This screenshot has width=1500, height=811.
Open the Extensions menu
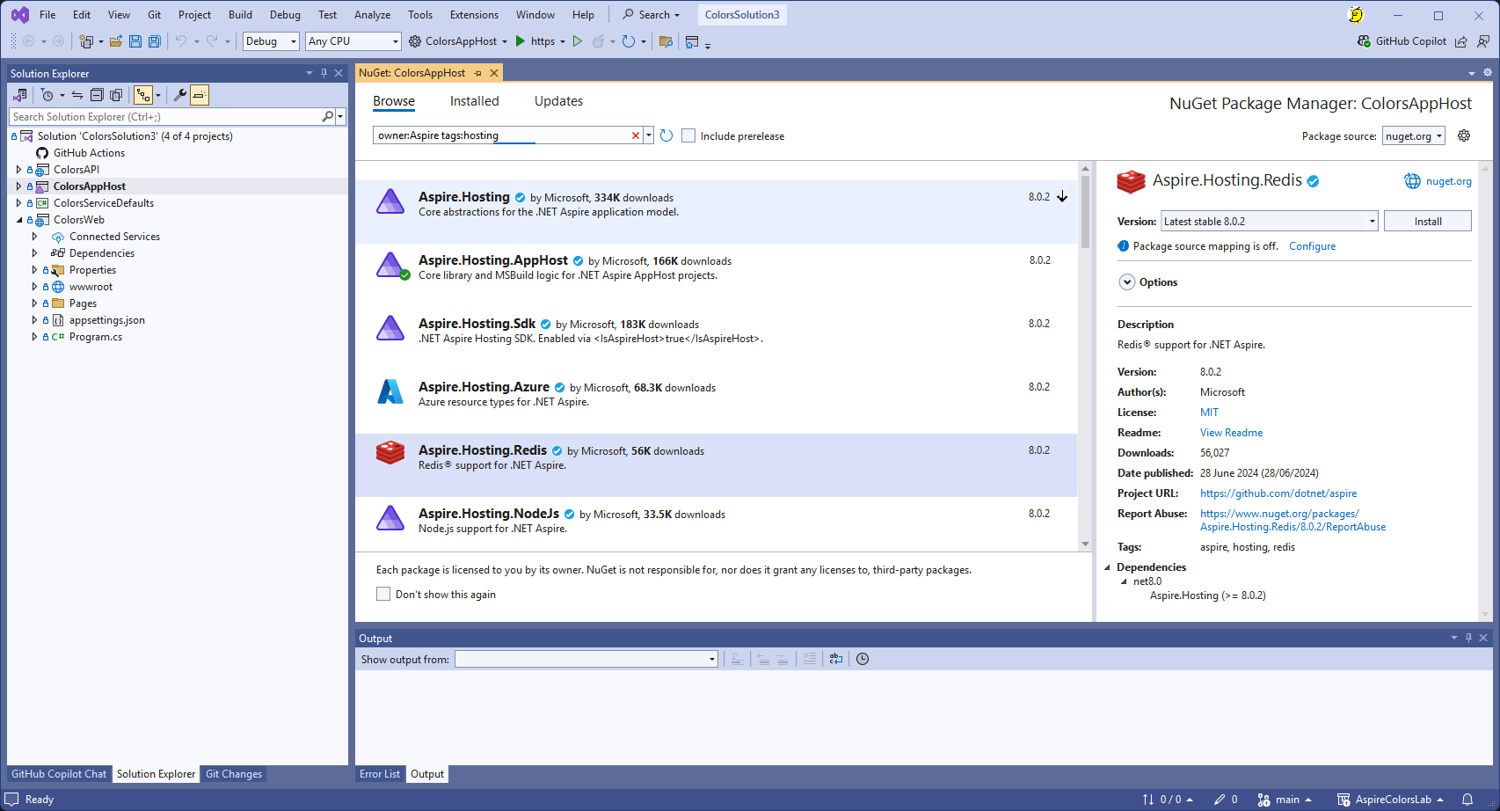473,15
